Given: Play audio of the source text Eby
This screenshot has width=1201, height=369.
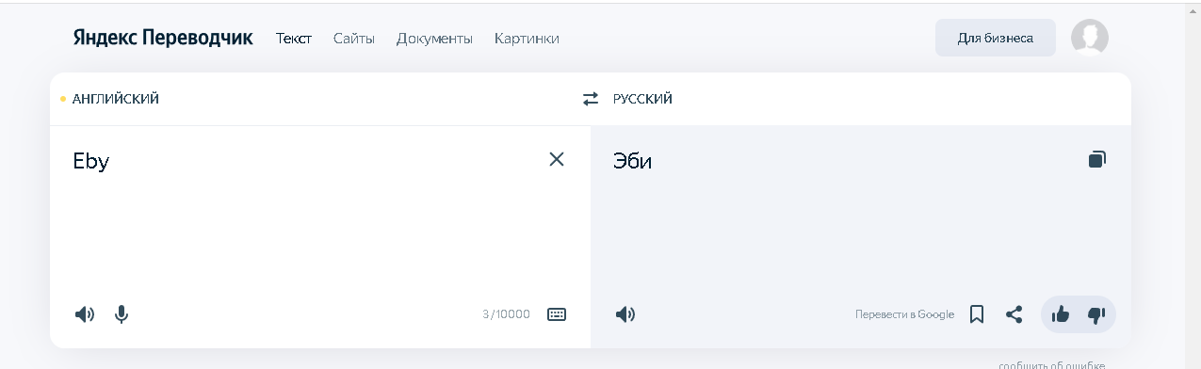Looking at the screenshot, I should (x=85, y=314).
